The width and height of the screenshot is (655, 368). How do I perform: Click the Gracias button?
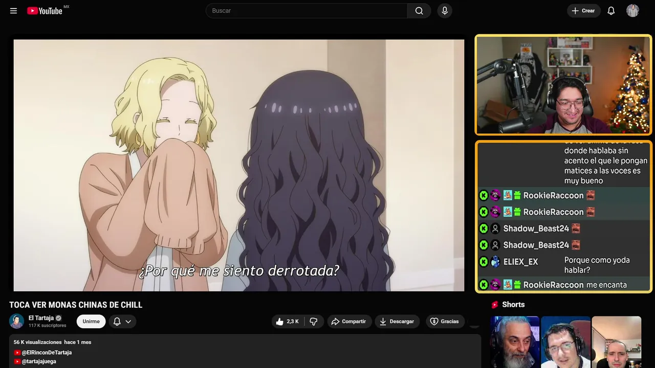pos(444,321)
